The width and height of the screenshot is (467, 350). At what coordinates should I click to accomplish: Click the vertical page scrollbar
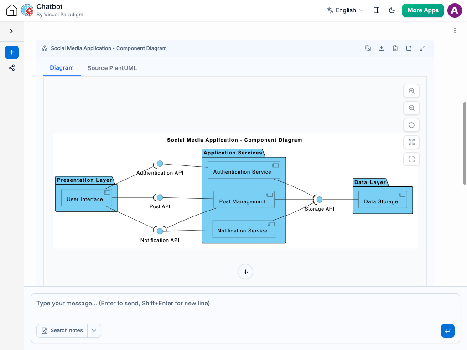pos(465,143)
